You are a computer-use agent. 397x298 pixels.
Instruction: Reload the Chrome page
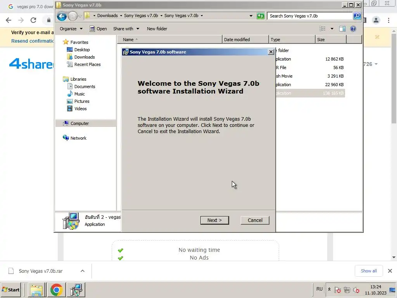tap(33, 20)
